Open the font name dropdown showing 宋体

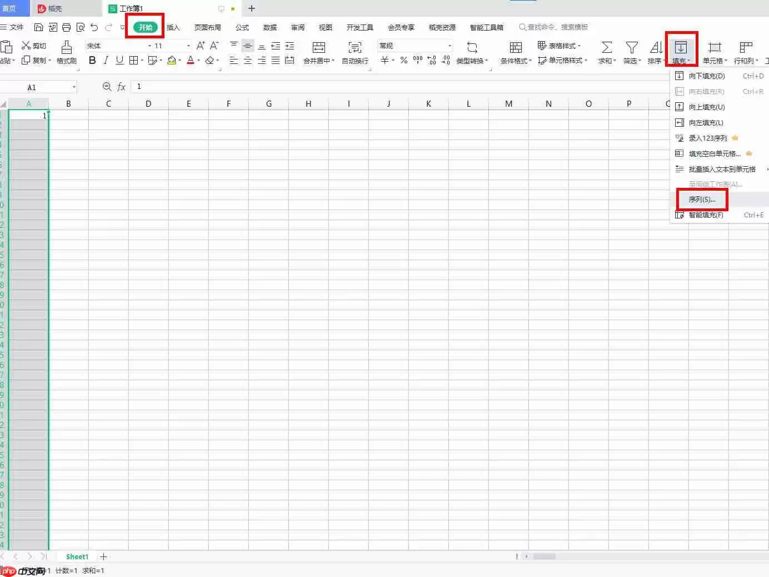coord(149,46)
